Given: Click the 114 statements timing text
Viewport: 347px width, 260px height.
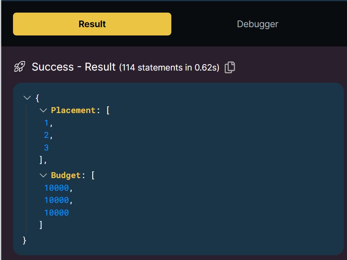Looking at the screenshot, I should 169,68.
